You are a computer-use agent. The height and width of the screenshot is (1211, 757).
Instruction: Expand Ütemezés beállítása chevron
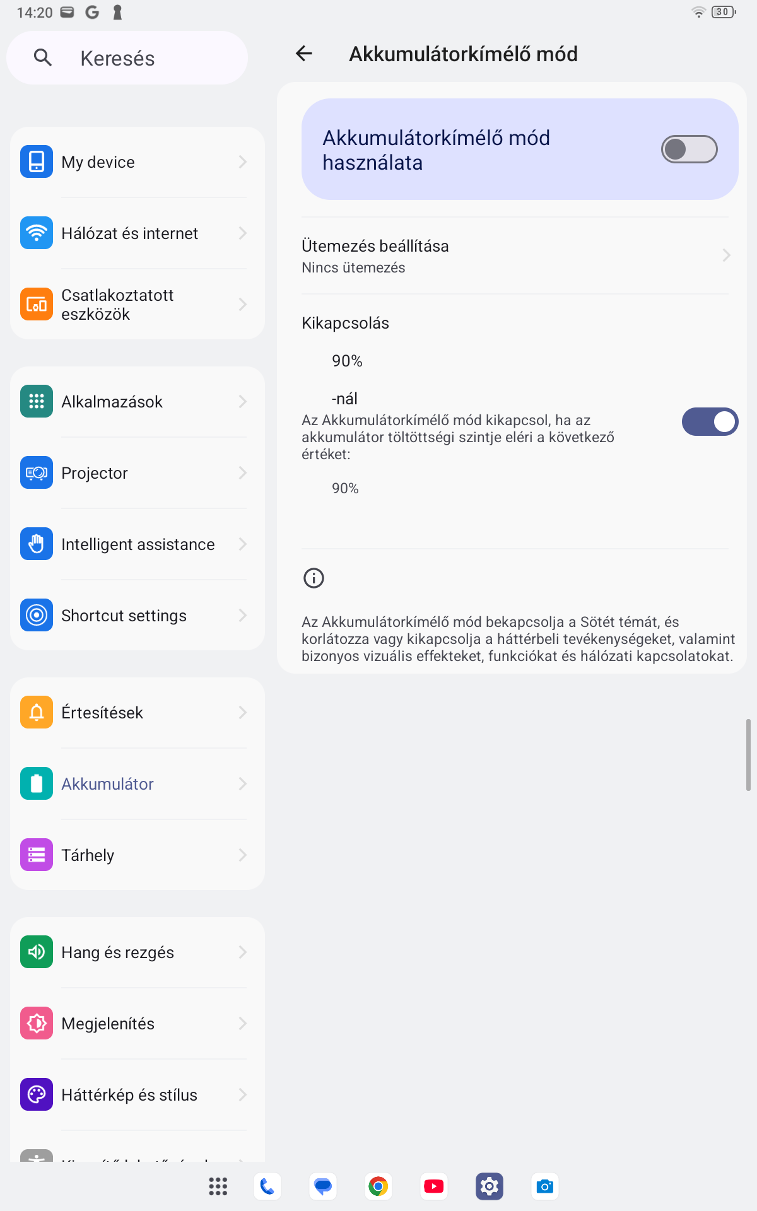point(726,255)
